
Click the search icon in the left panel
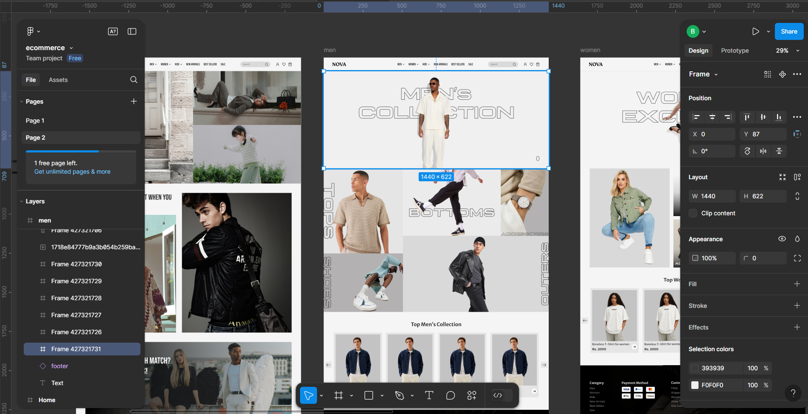coord(134,79)
